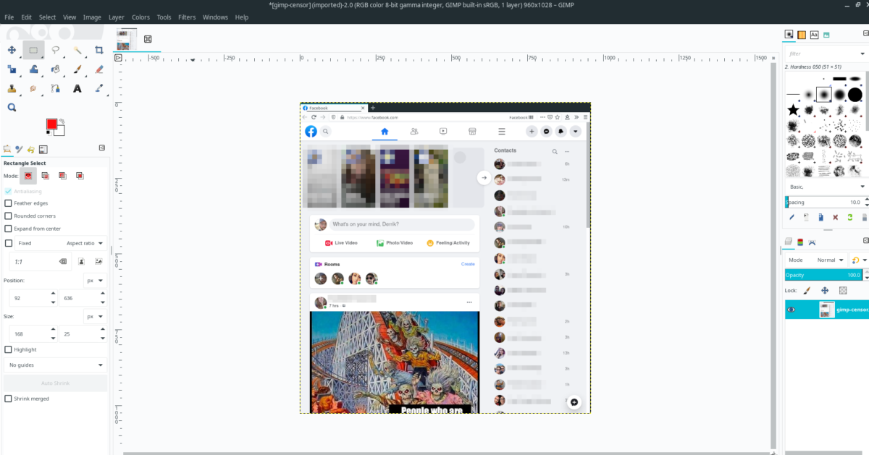The image size is (869, 455).
Task: Open the Aspect ratio dropdown
Action: click(x=85, y=243)
